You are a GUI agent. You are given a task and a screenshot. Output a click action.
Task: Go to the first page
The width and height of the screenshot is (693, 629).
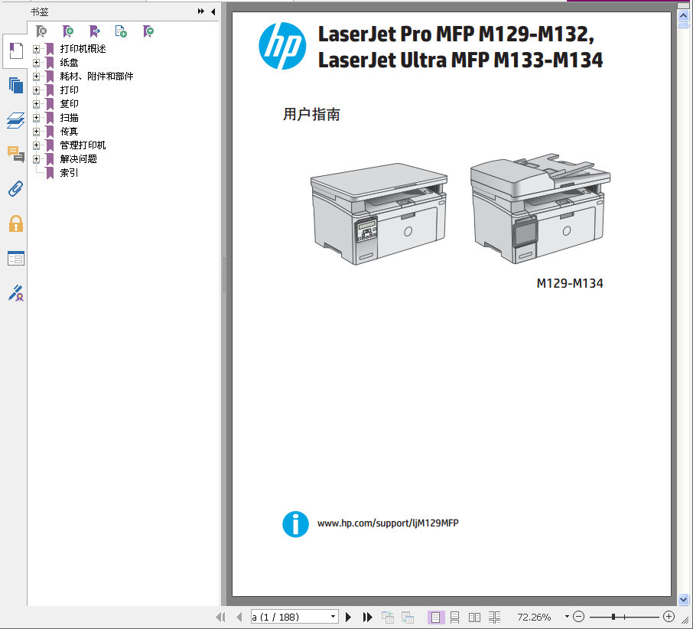coord(220,617)
